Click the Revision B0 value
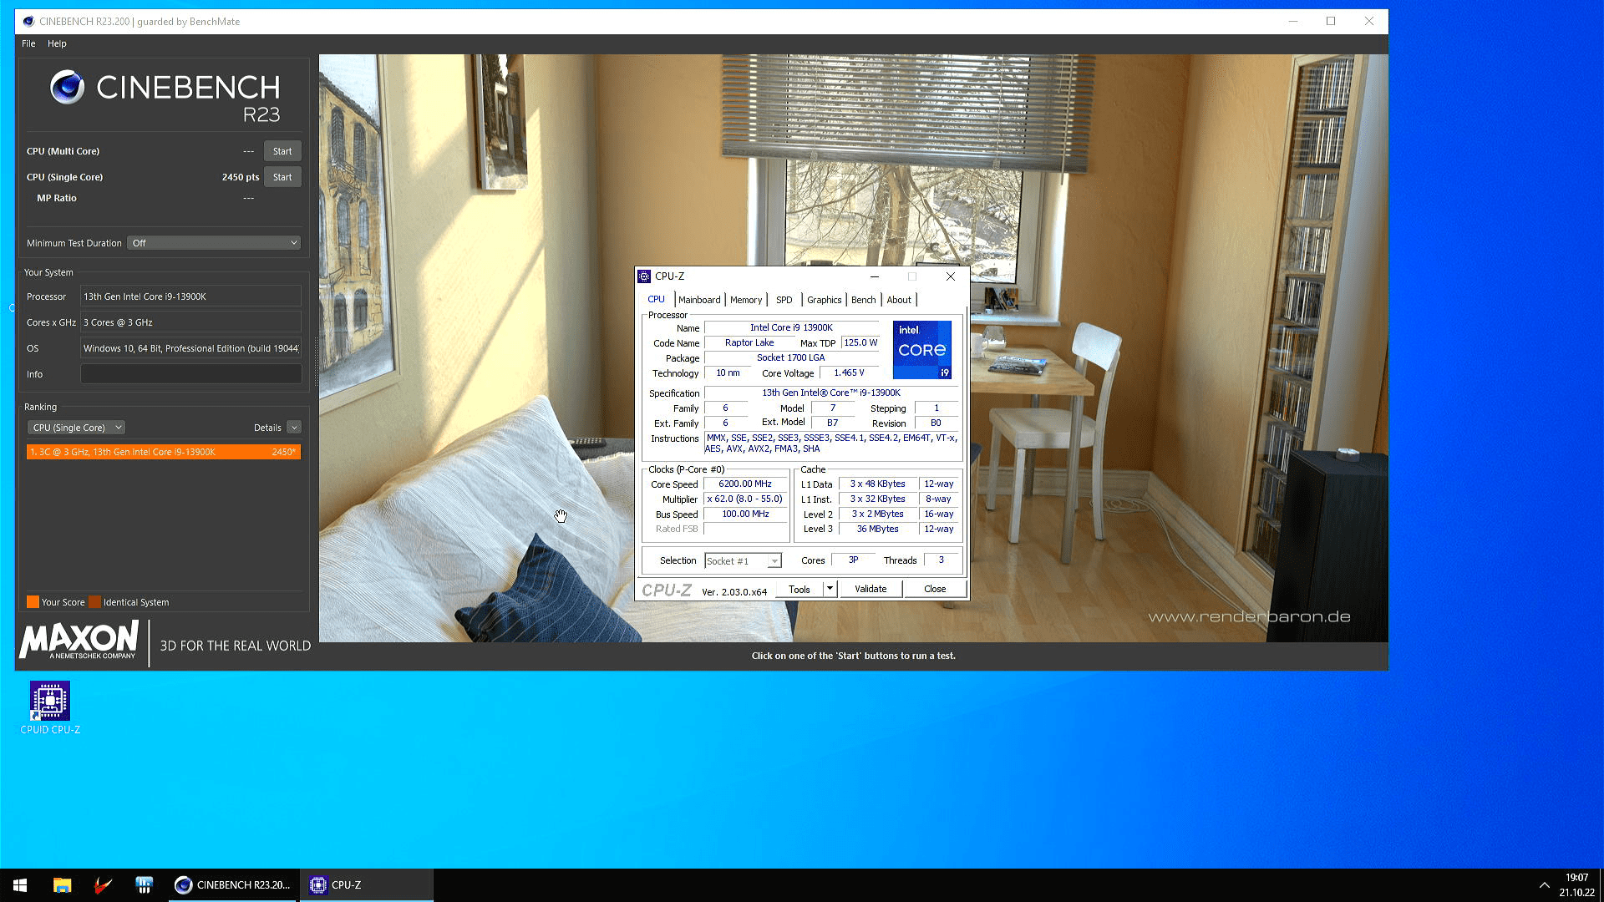 click(x=936, y=423)
